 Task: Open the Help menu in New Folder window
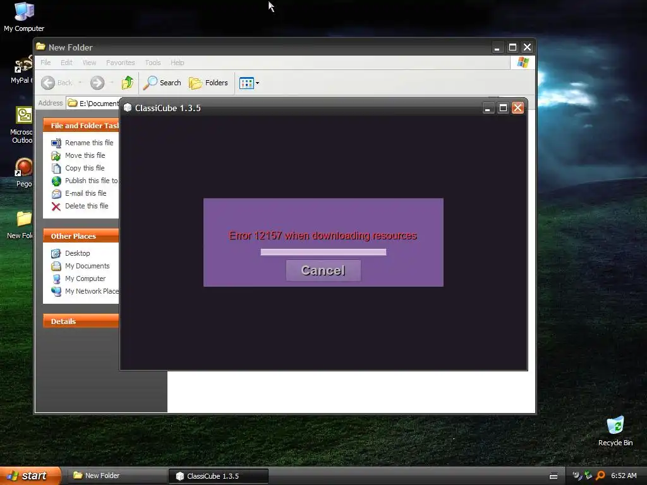point(178,63)
